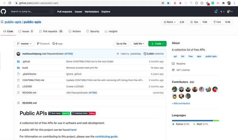Open the notifications bell
238x140 pixels.
[216, 12]
